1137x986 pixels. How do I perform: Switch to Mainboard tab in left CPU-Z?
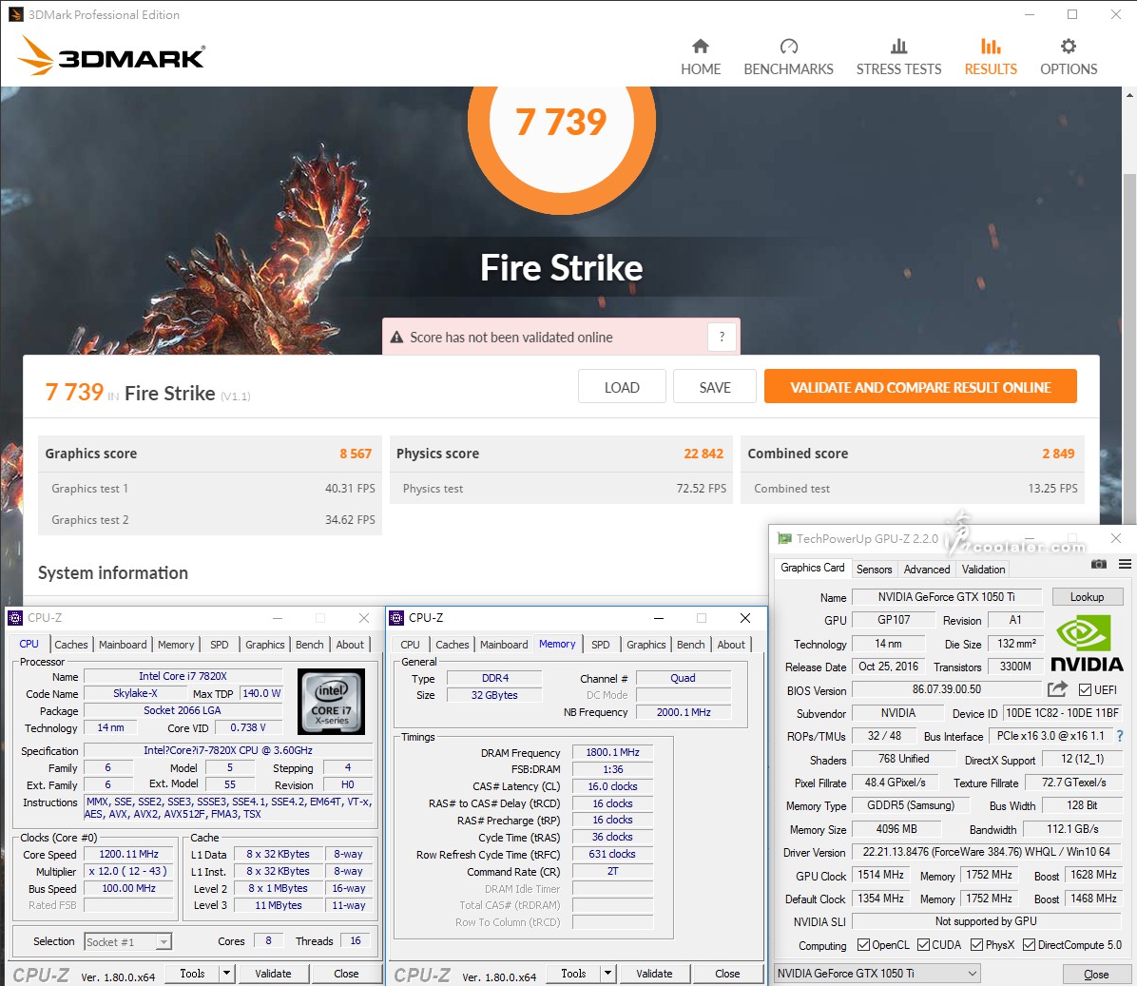[x=123, y=645]
